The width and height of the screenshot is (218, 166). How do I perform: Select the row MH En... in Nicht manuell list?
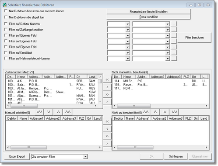[160, 81]
